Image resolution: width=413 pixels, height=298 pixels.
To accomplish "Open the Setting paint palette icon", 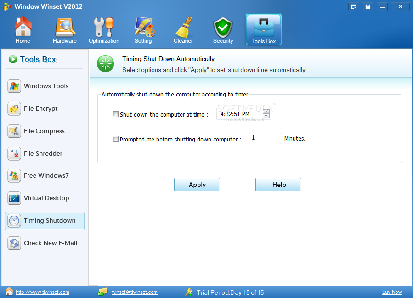I will (x=144, y=27).
